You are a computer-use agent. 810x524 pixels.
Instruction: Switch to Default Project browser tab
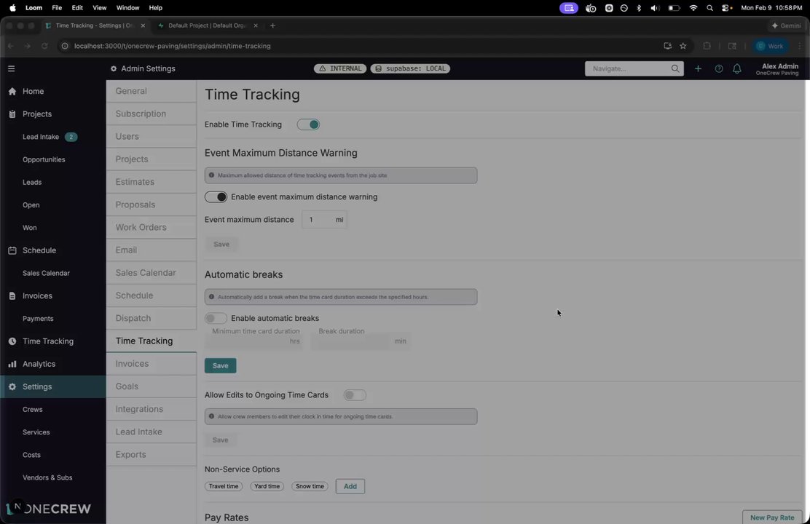pos(208,25)
